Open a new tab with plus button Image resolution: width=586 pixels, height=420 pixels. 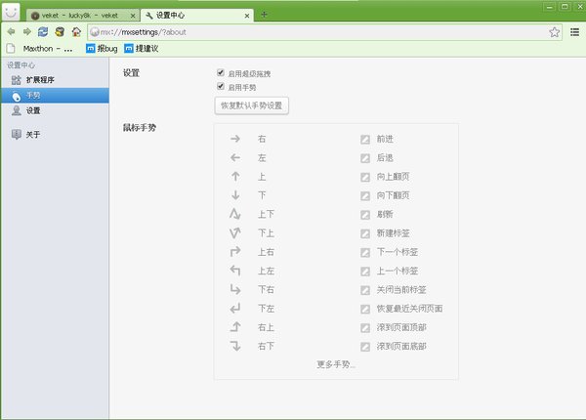[264, 15]
